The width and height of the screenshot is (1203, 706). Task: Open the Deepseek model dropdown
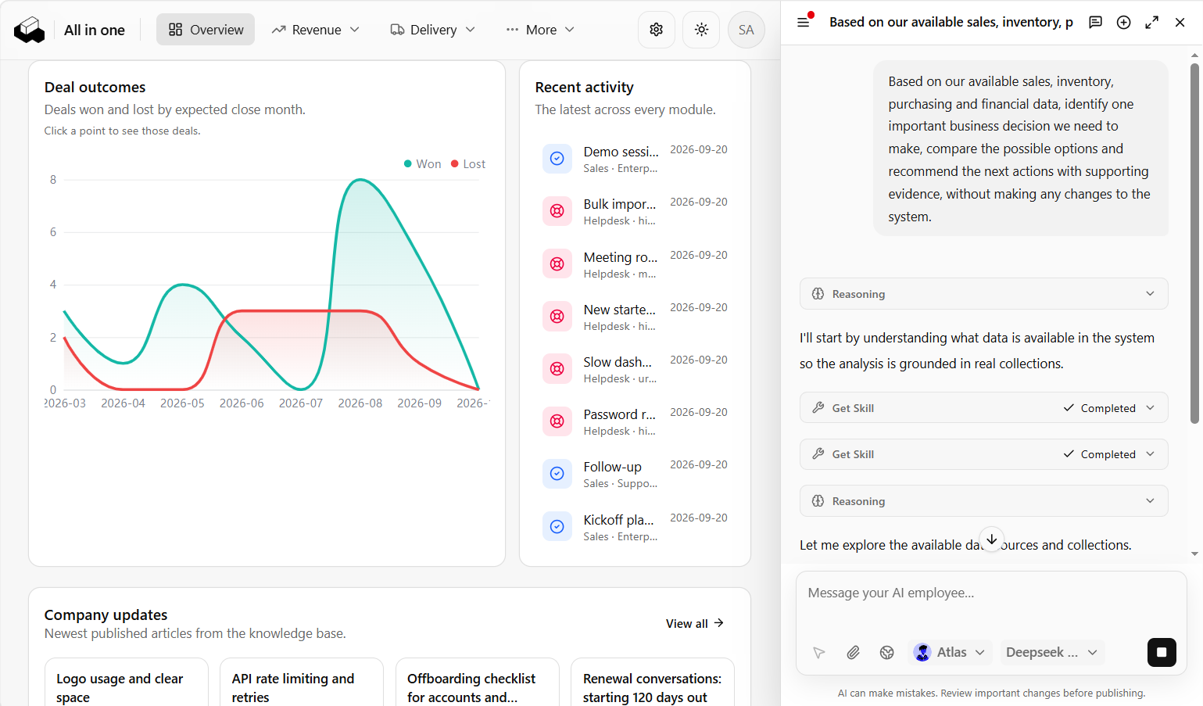(1052, 652)
